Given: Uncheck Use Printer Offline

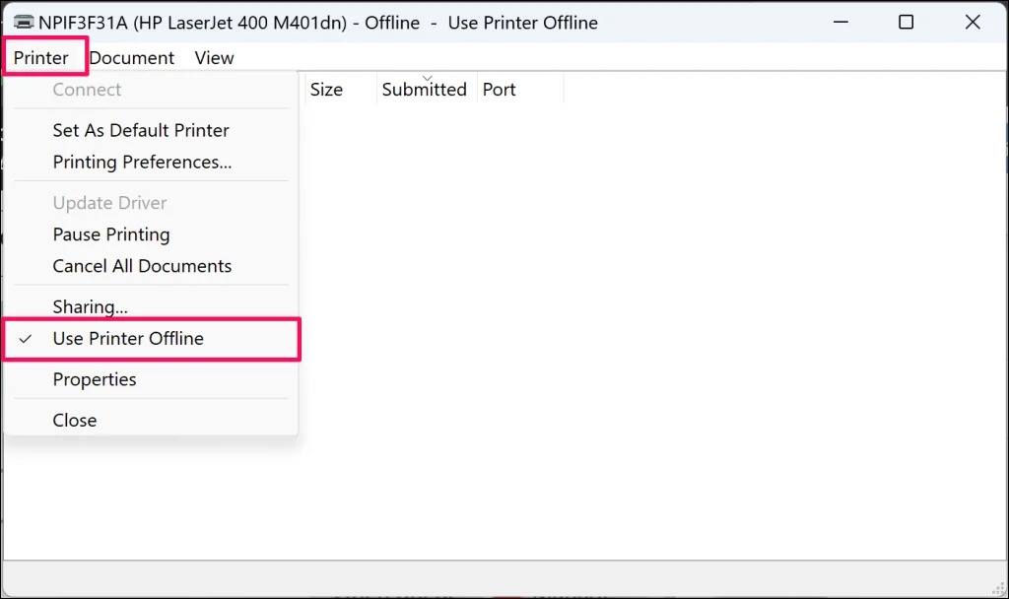Looking at the screenshot, I should pos(151,339).
